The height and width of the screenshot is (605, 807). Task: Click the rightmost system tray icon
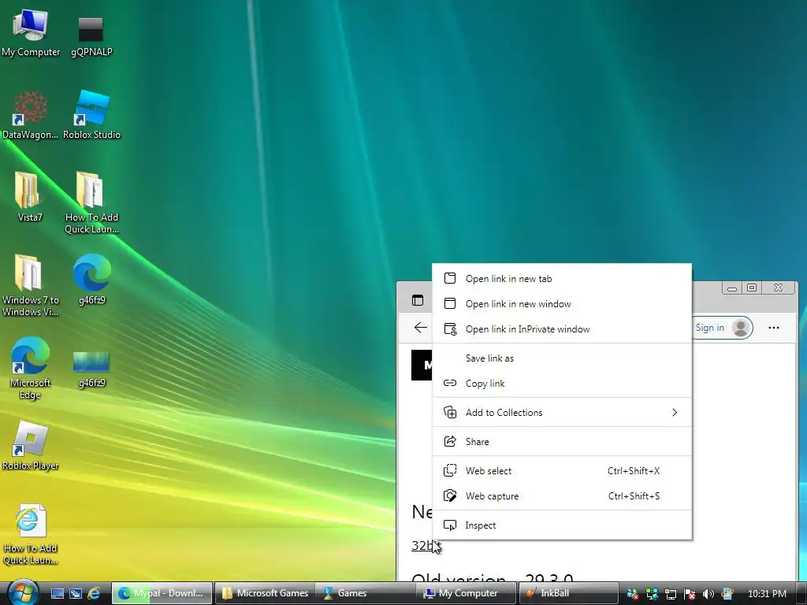click(727, 594)
